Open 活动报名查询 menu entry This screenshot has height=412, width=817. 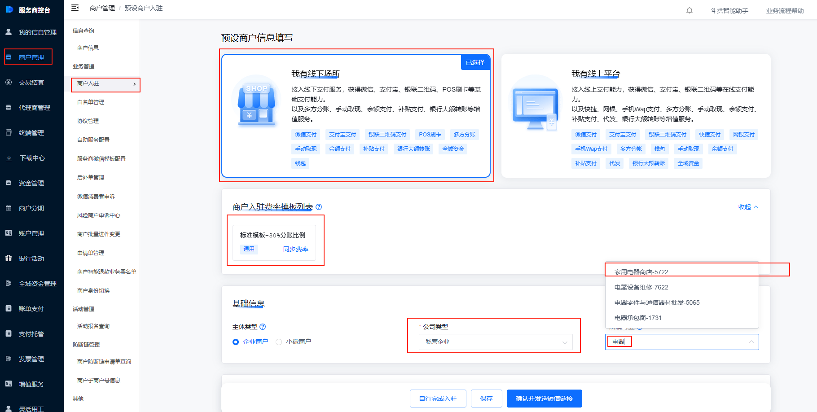coord(93,326)
